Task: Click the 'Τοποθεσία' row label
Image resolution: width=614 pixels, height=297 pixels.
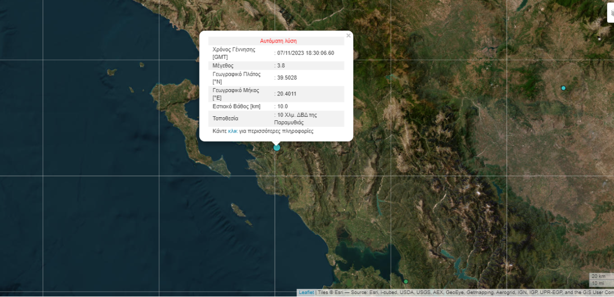Action: [x=225, y=119]
